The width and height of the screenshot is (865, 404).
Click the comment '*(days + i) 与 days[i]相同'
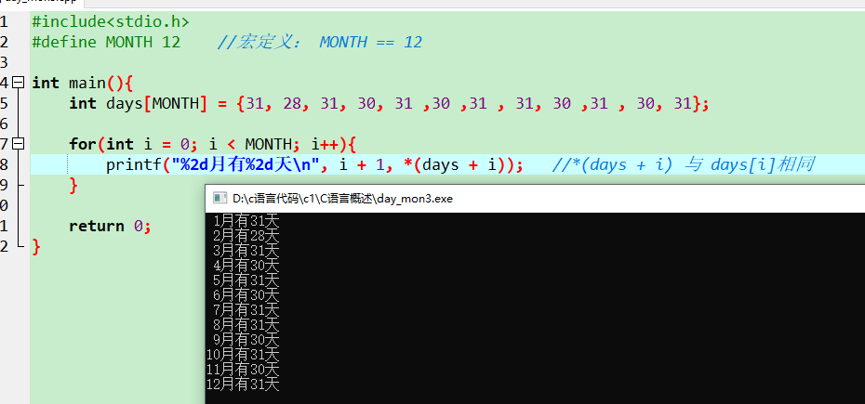683,164
